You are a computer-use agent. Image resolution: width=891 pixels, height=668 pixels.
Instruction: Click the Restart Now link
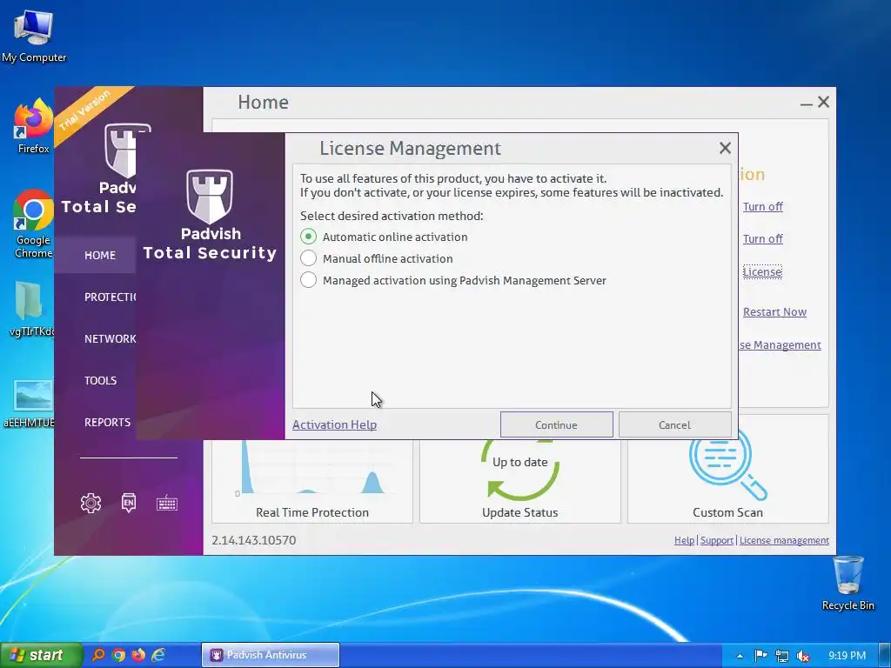[x=774, y=312]
